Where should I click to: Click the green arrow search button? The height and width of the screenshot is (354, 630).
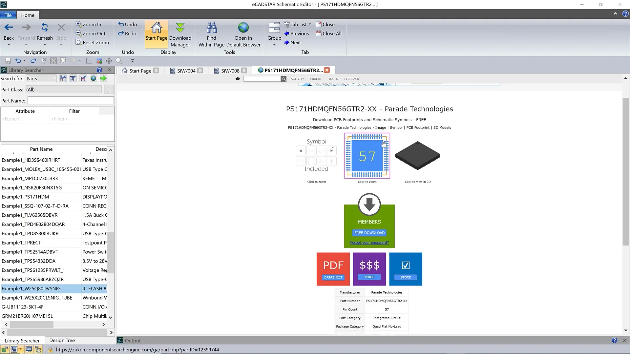103,78
